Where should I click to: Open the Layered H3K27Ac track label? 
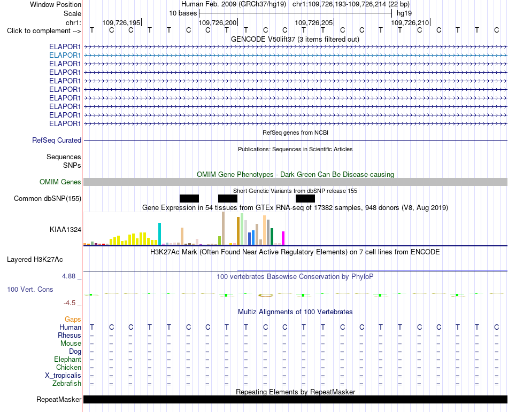pos(35,260)
